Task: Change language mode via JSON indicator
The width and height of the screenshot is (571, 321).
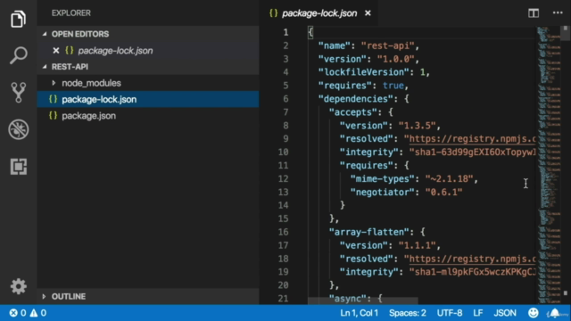Action: click(x=505, y=313)
